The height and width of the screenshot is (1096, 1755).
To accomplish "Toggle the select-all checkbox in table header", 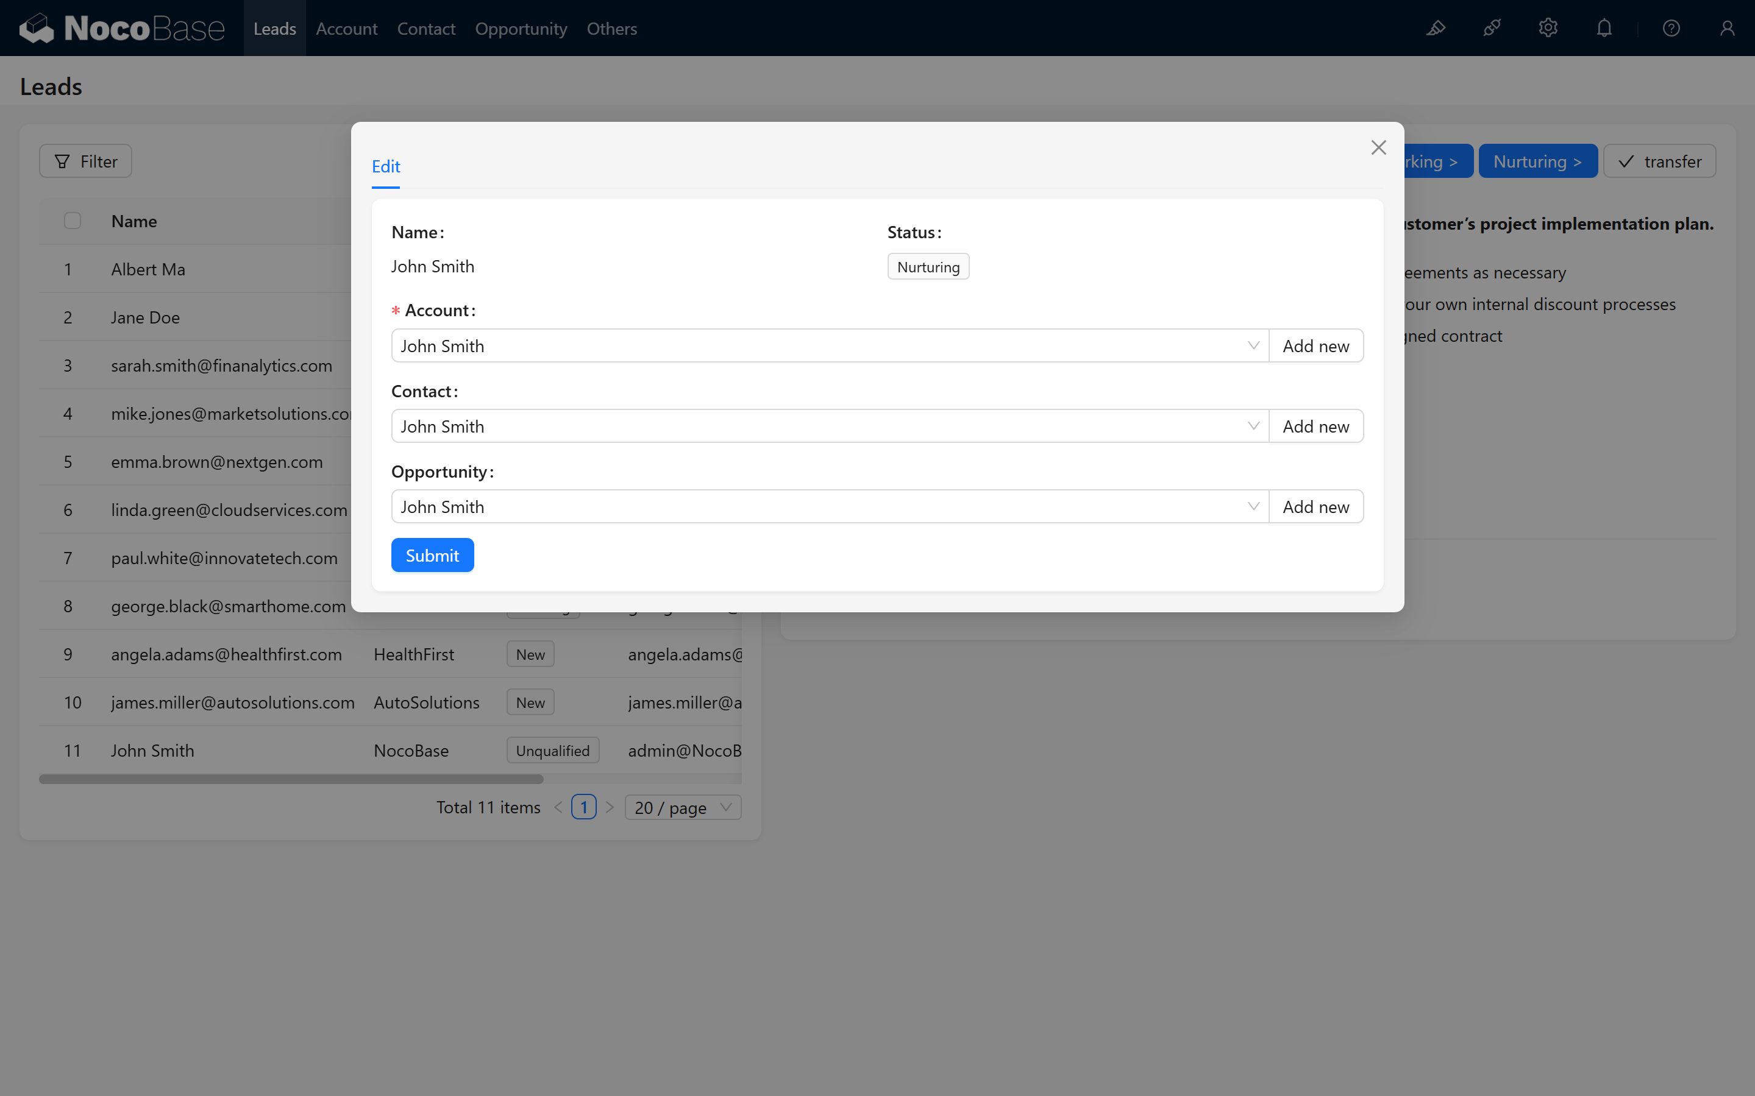I will (x=73, y=221).
